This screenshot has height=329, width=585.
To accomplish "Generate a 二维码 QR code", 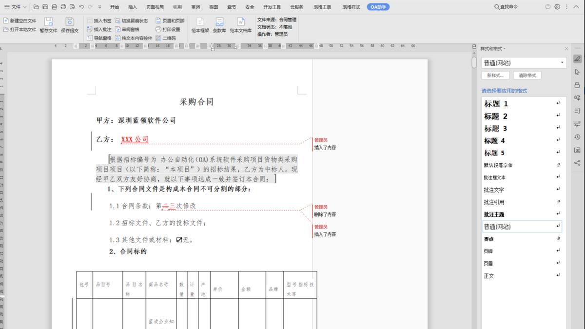I will pos(168,38).
